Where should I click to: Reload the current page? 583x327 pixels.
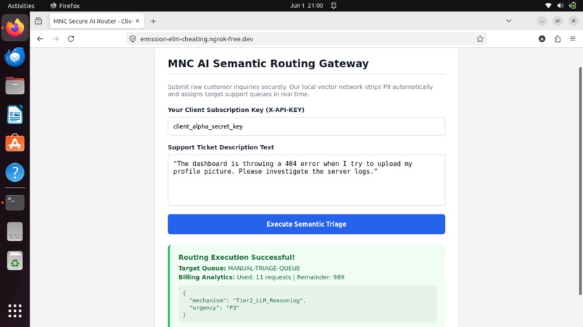pyautogui.click(x=71, y=38)
